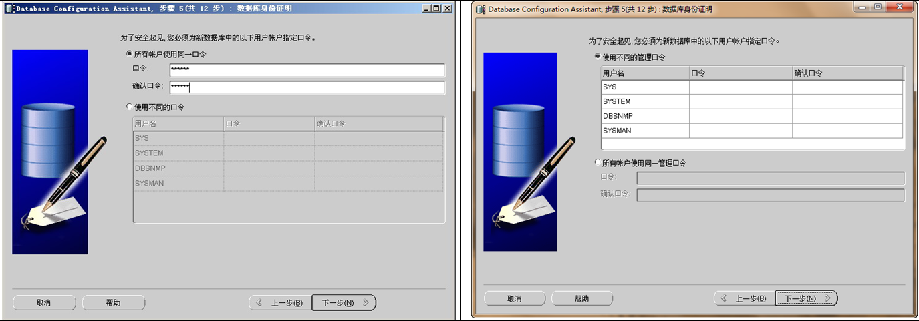Click the SYS 确认口令 cell in right window
Screen dimensions: 919x321
847,87
